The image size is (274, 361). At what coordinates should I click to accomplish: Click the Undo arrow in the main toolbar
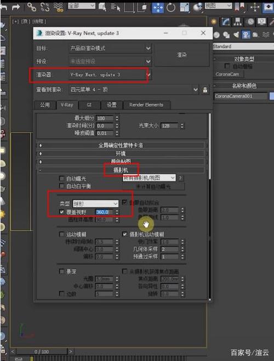point(3,8)
